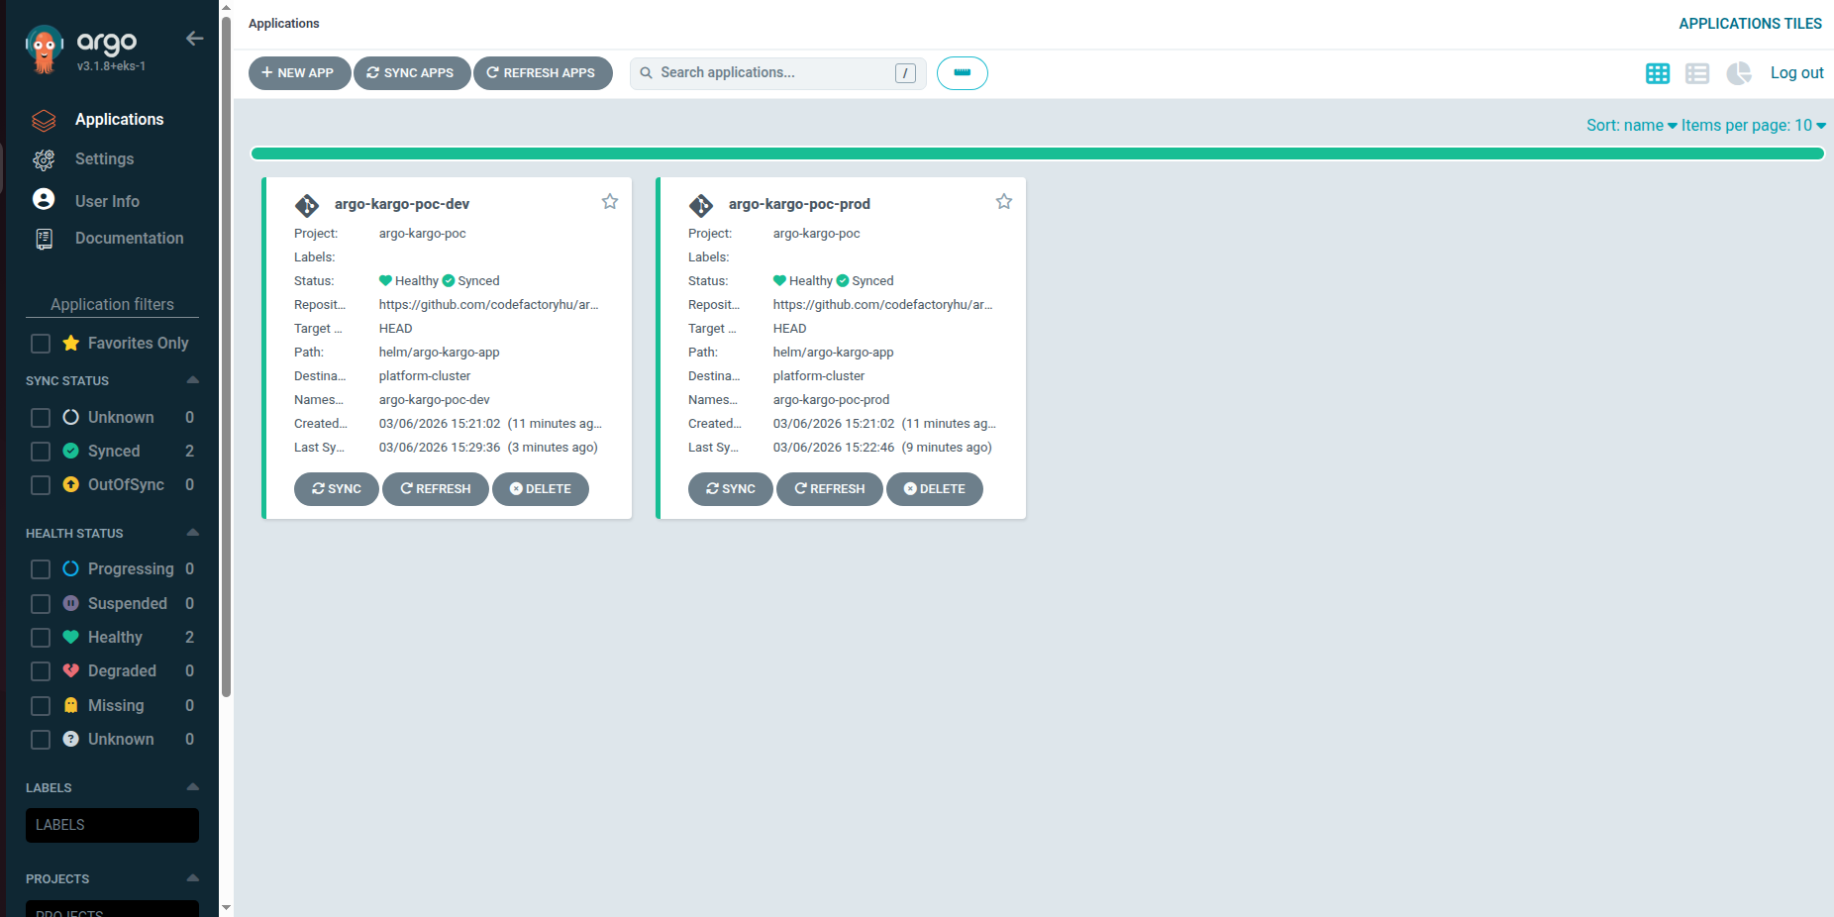Open Settings via the gear icon

point(44,159)
